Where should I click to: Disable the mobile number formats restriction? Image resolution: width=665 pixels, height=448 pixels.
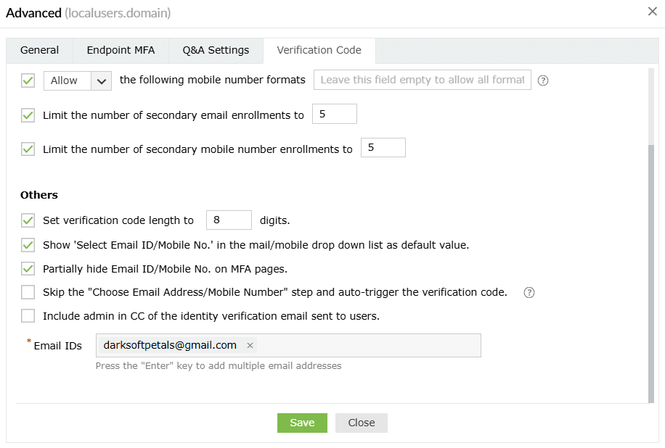tap(28, 80)
